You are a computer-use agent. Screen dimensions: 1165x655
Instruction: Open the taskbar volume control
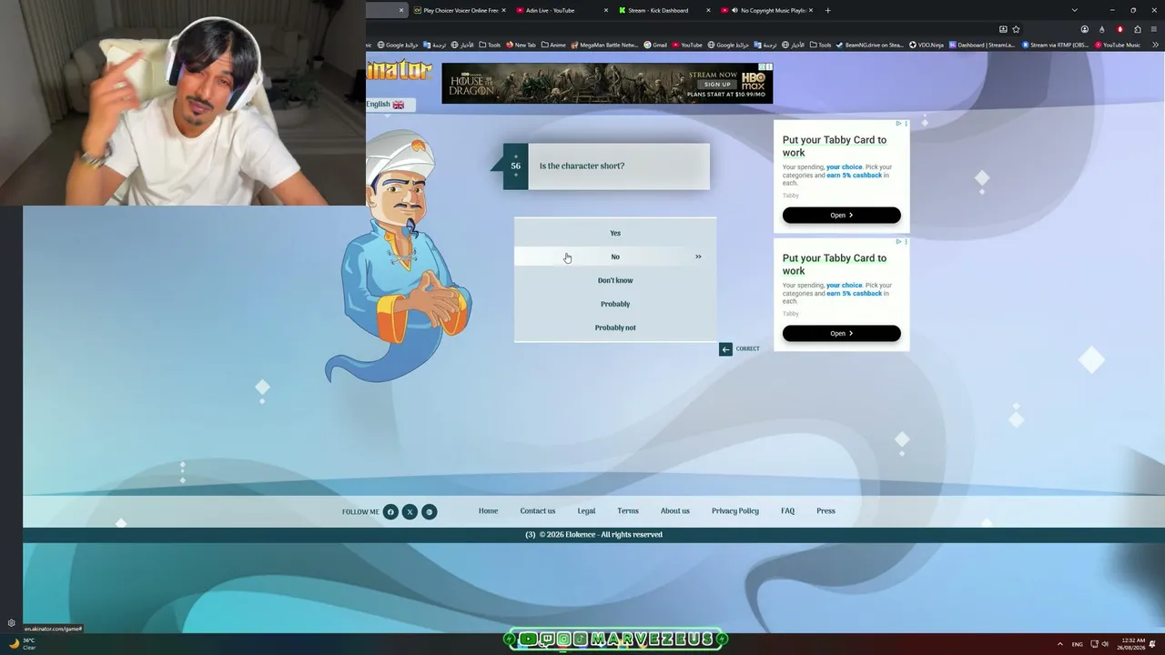(1105, 644)
